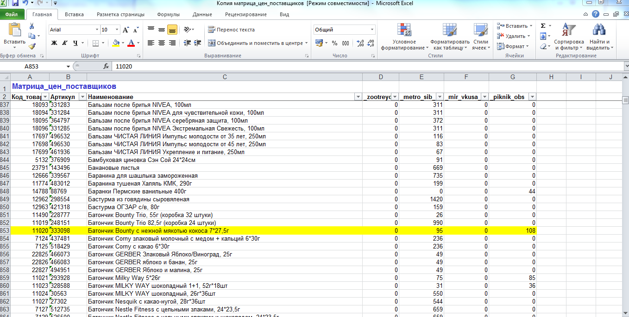Click the Decrease decimal places icon

coord(371,43)
